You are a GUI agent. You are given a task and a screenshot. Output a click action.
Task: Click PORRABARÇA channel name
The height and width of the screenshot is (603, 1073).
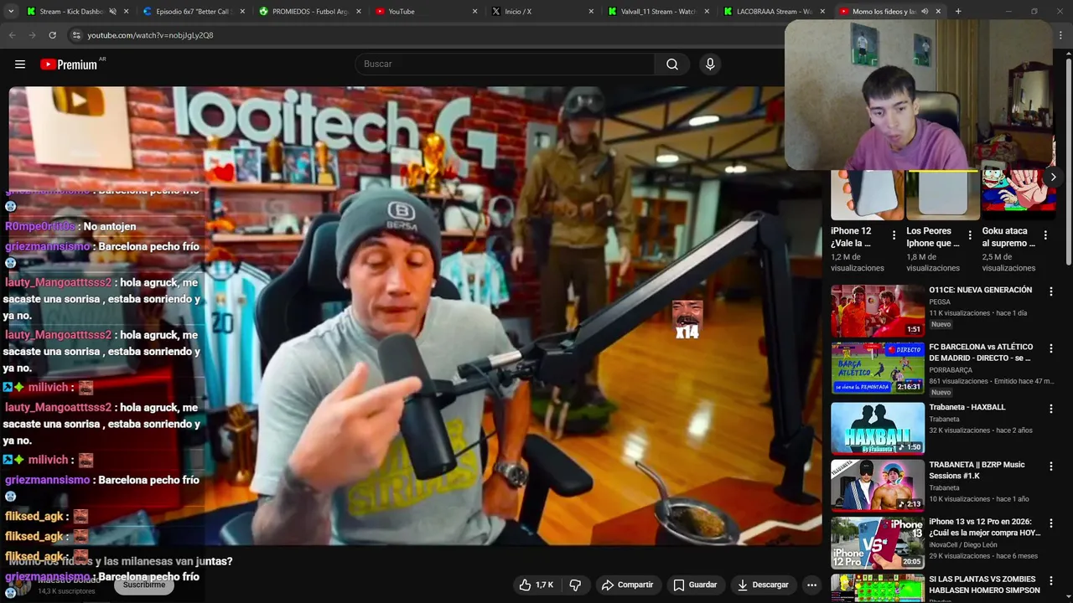(952, 369)
